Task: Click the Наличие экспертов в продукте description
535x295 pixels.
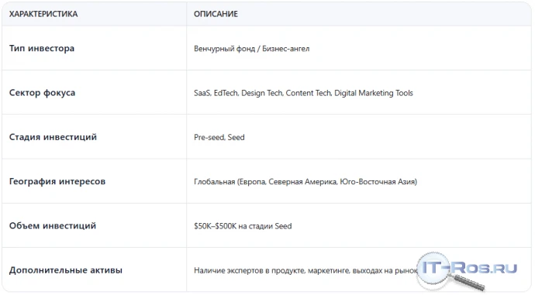Action: pos(305,270)
